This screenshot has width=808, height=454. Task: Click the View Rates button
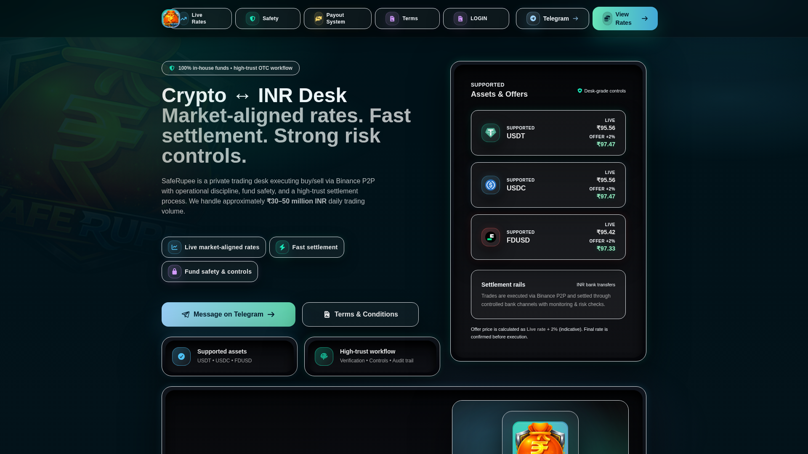coord(625,18)
